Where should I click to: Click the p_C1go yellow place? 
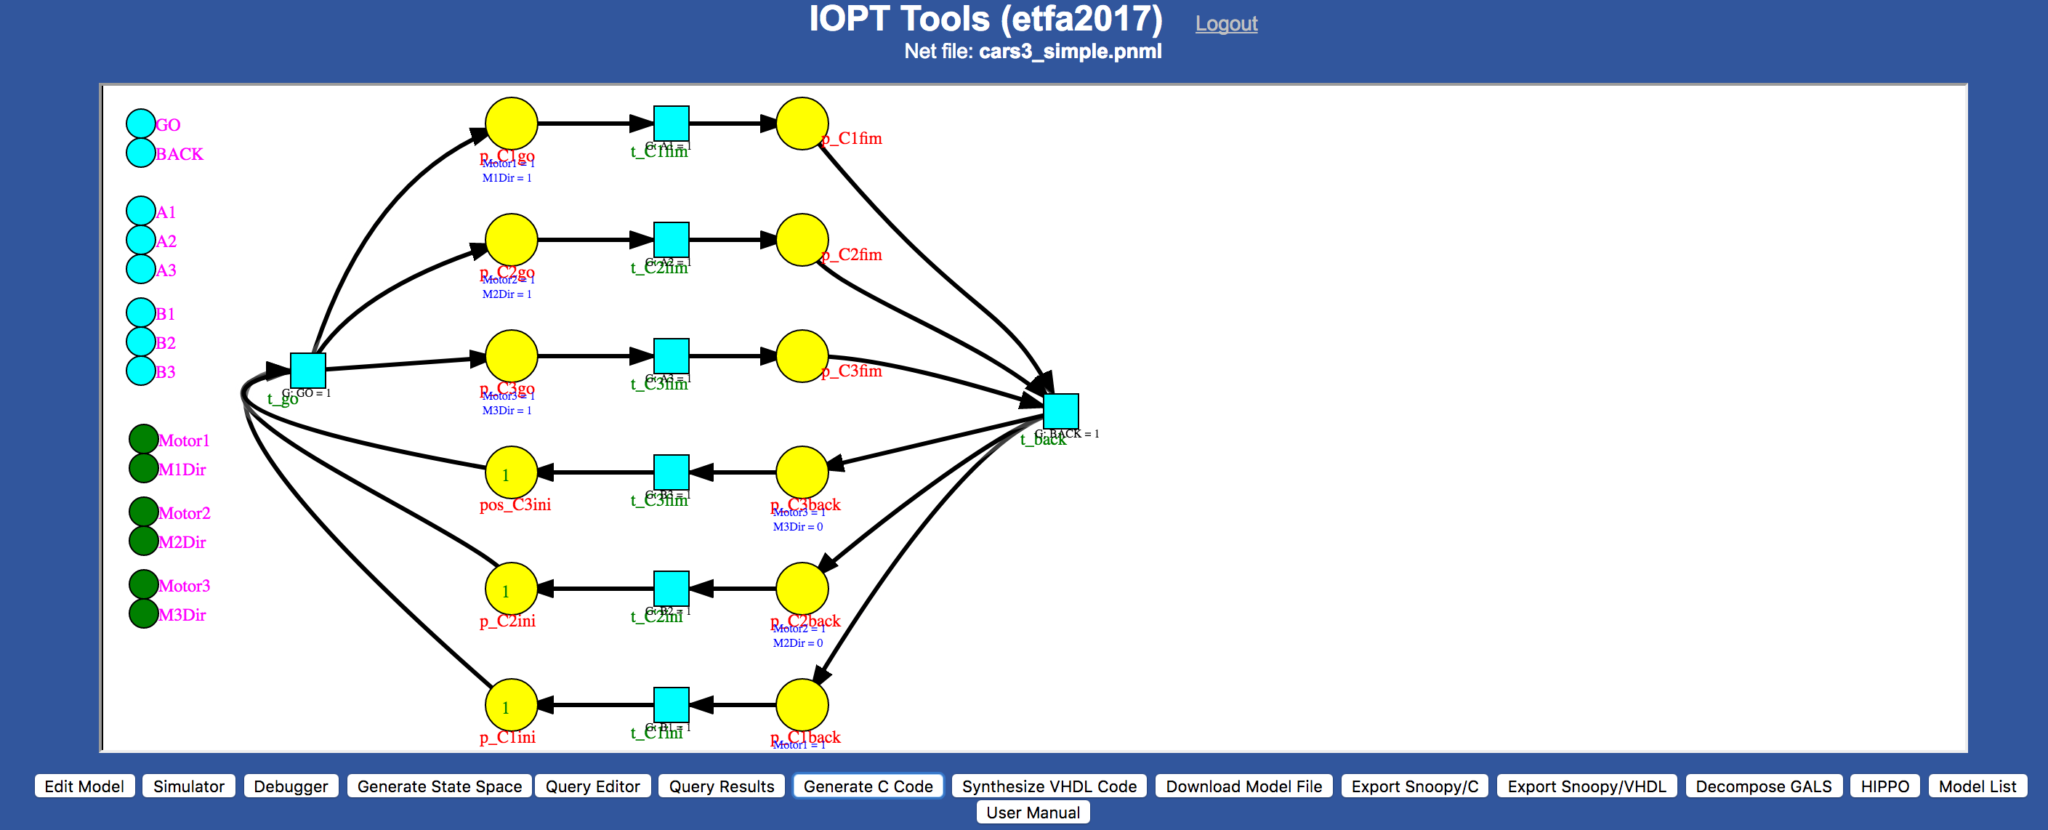511,124
